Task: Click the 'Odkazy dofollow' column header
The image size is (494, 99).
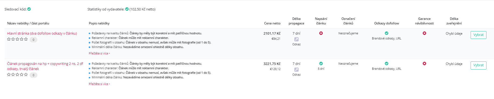Action: point(386,23)
